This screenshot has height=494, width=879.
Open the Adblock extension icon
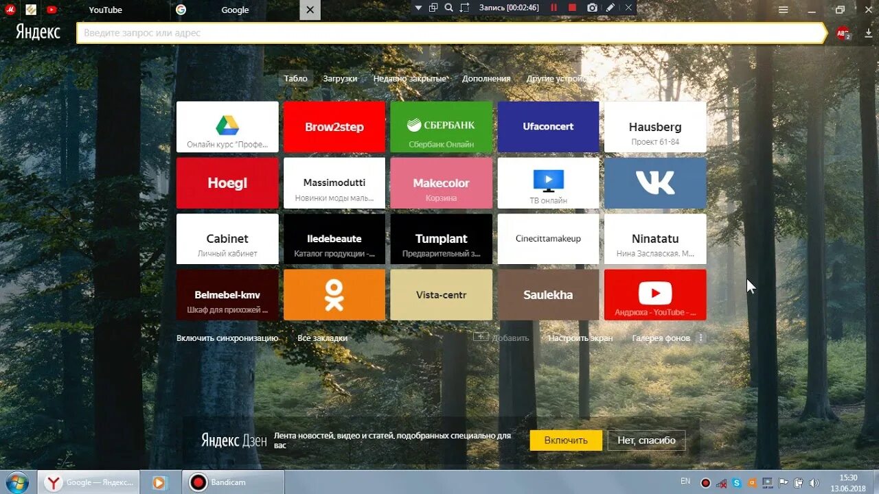[843, 33]
